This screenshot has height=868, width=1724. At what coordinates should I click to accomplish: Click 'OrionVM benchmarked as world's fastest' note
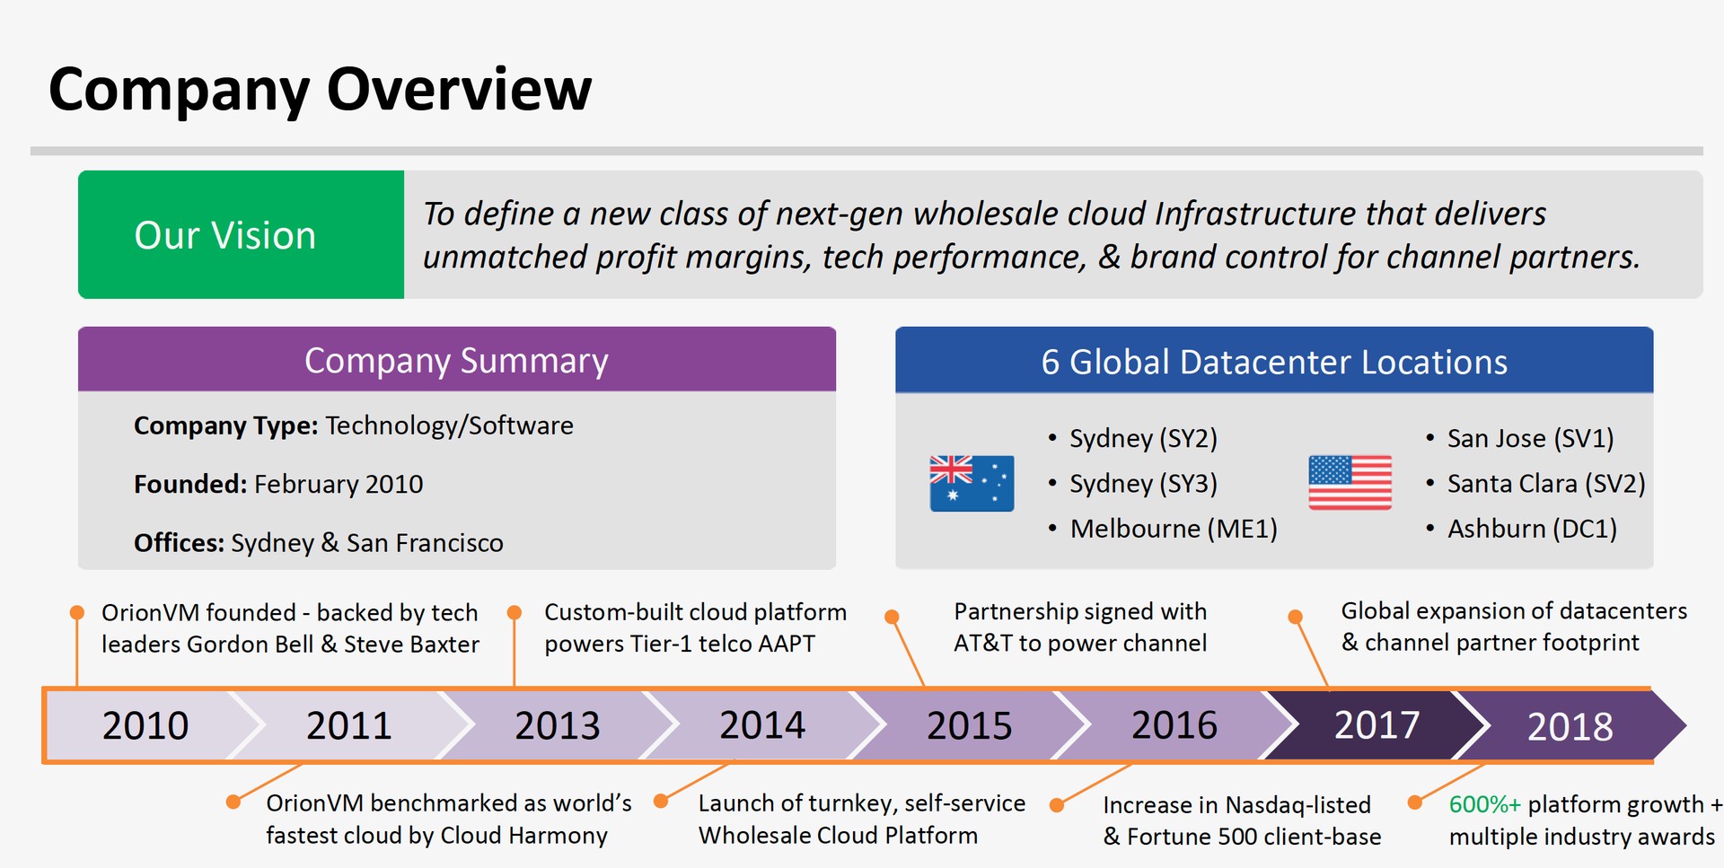click(x=449, y=819)
